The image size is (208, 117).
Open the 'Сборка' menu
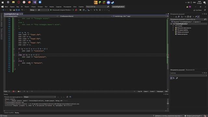tap(33, 6)
